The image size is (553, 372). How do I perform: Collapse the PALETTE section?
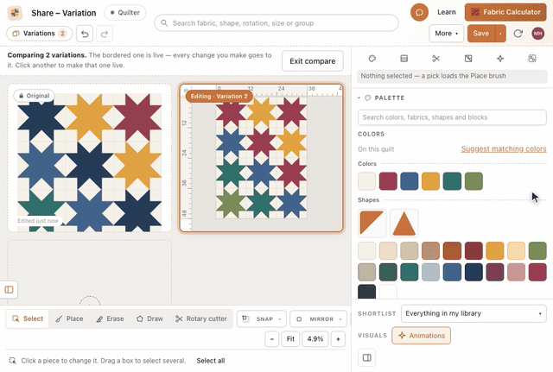tap(359, 98)
